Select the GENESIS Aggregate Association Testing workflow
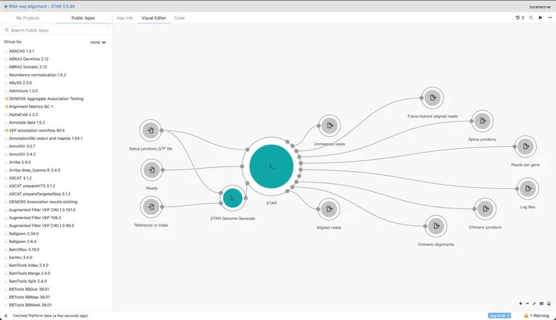The width and height of the screenshot is (556, 320). (46, 99)
